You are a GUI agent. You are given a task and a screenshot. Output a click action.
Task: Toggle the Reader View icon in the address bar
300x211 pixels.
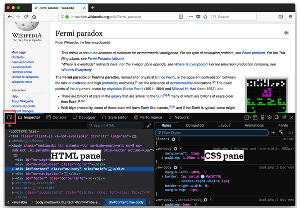(x=181, y=17)
